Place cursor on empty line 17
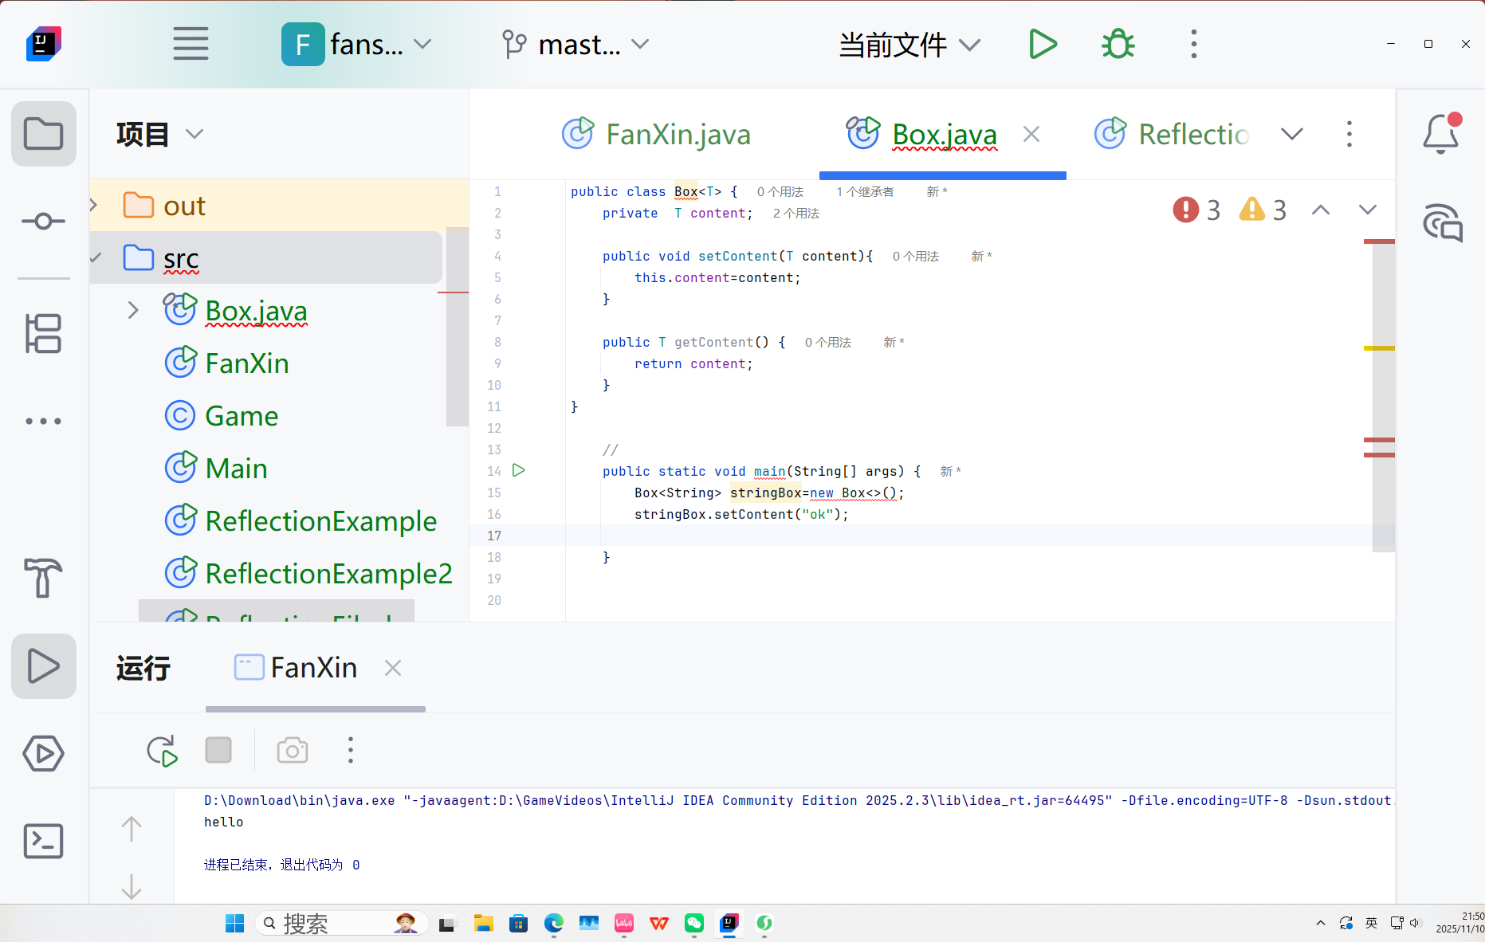 coord(968,536)
